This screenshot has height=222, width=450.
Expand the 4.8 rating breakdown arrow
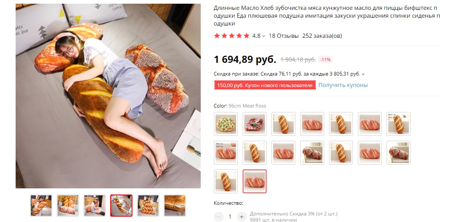pos(263,36)
